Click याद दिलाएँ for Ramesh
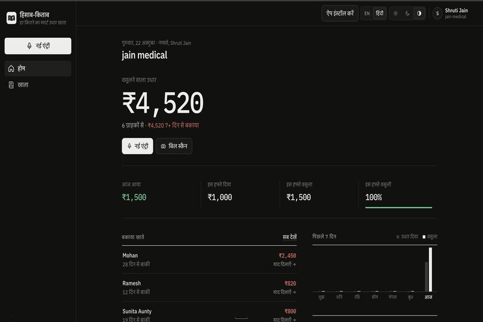Viewport: 483px width, 322px height. [x=284, y=292]
